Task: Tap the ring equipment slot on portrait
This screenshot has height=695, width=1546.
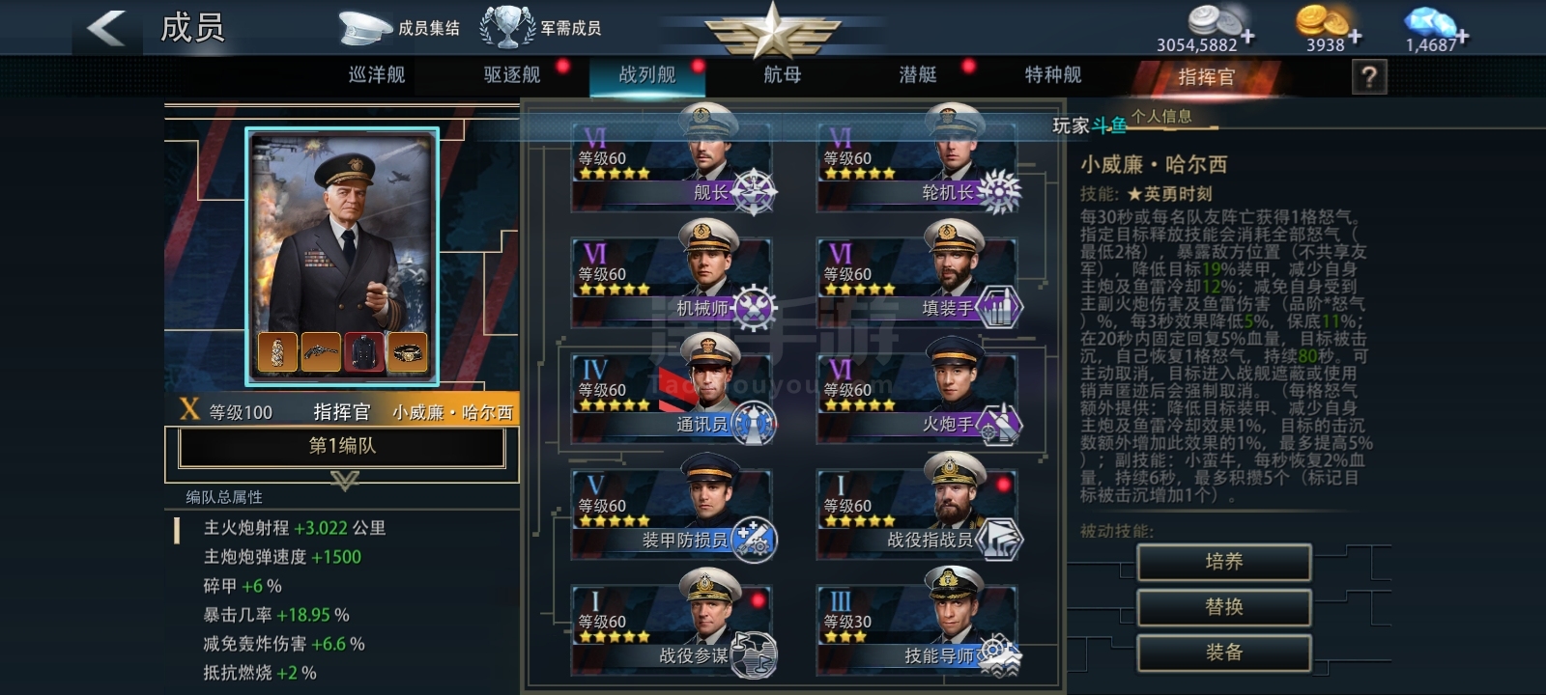Action: pos(407,353)
